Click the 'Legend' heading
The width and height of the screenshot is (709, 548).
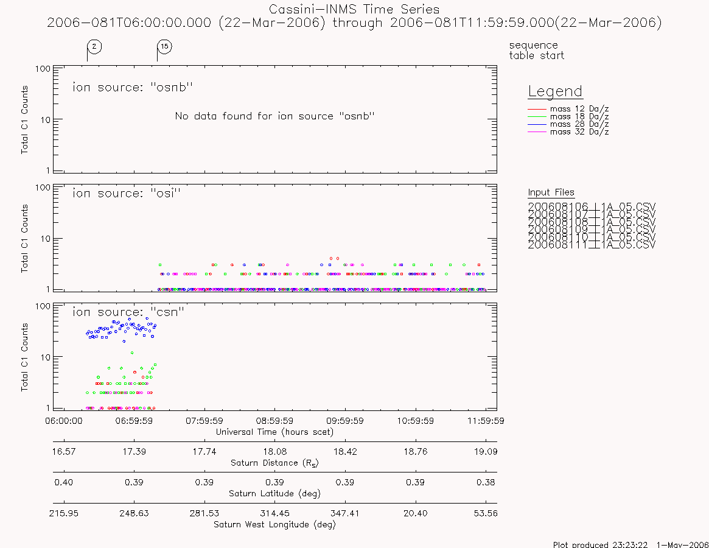tap(555, 91)
